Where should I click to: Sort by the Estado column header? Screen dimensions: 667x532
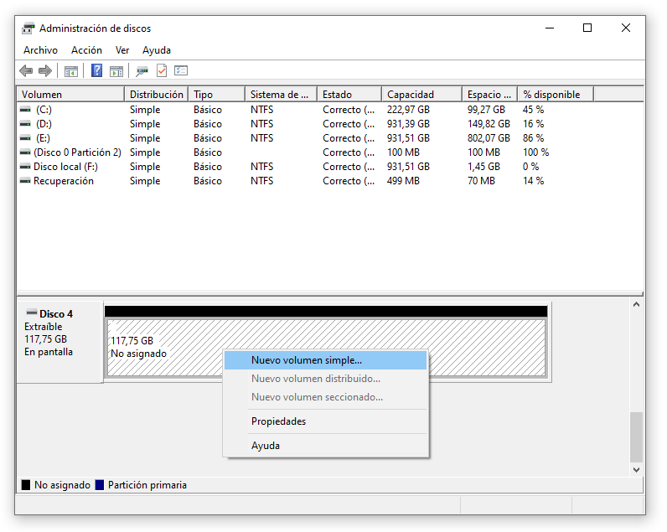[349, 95]
